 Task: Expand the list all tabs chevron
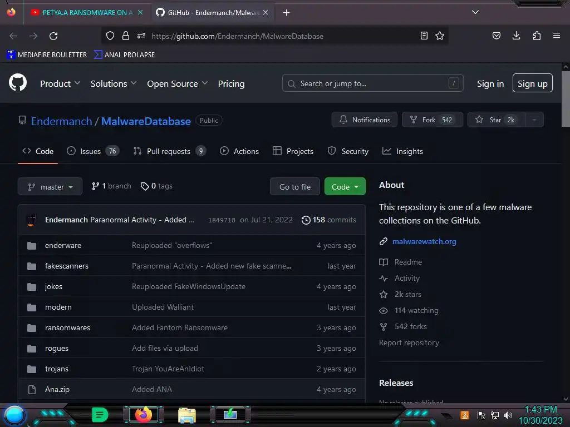tap(475, 12)
